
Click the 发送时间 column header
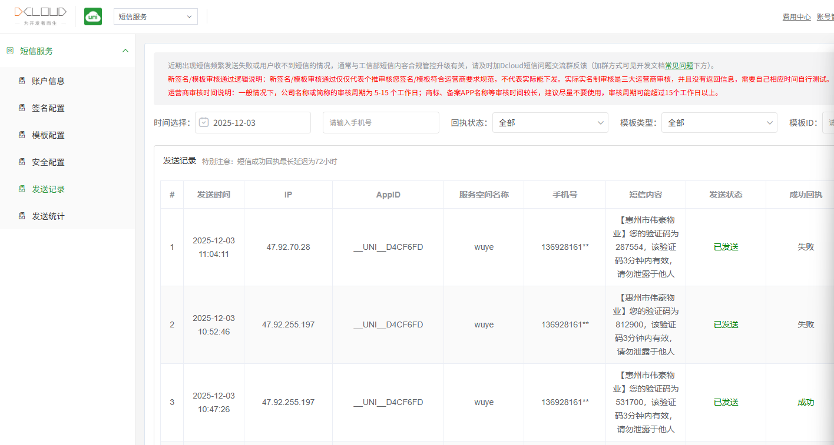[213, 195]
